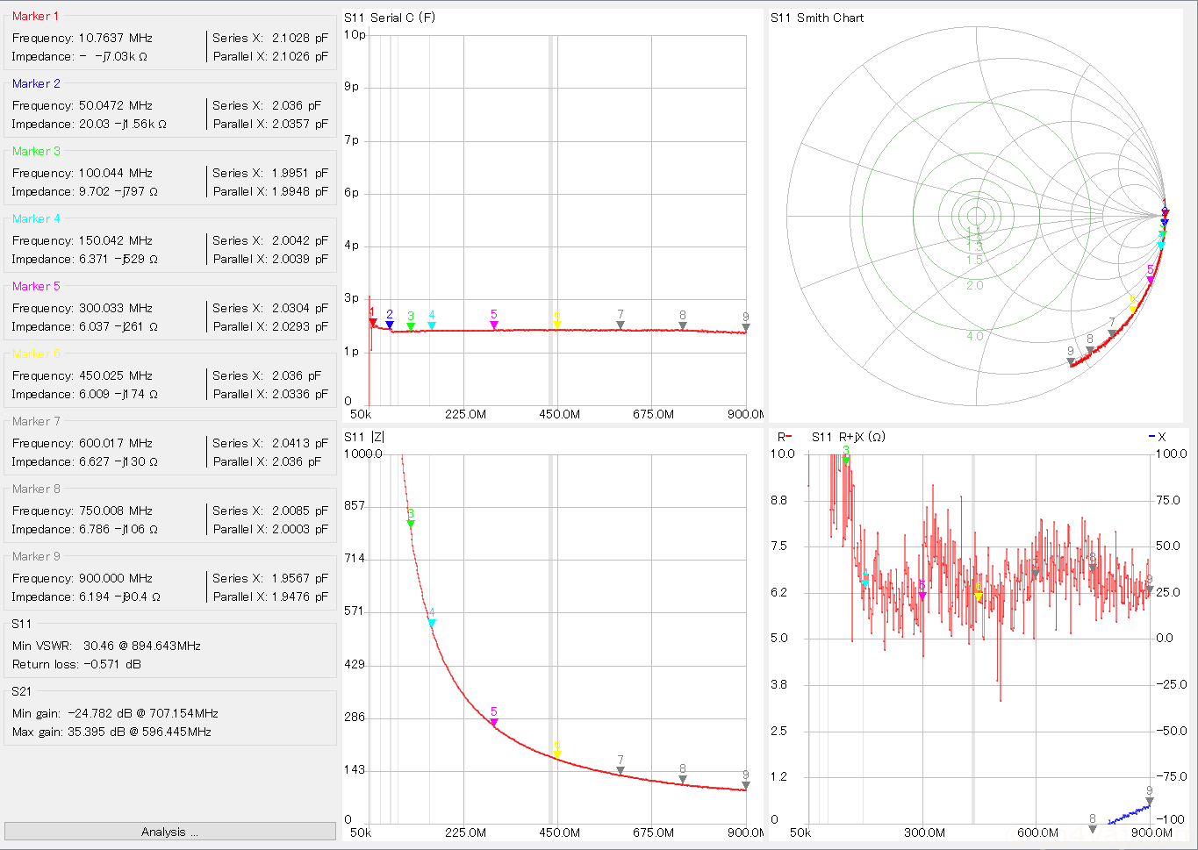Image resolution: width=1198 pixels, height=850 pixels.
Task: Select cyan marker 4 in Serial C chart
Action: 432,326
